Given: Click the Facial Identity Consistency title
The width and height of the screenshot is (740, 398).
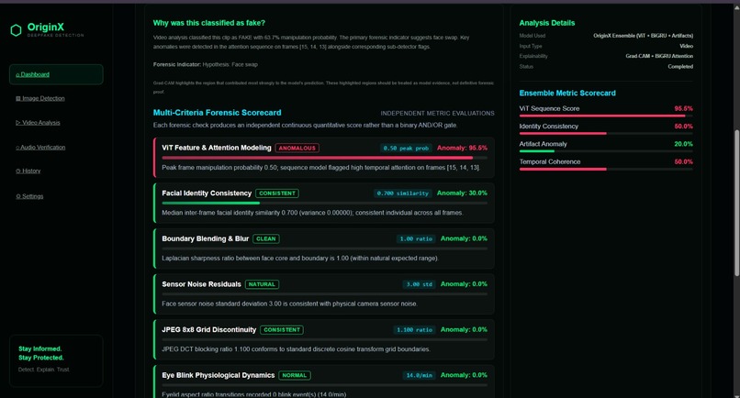Looking at the screenshot, I should (207, 193).
